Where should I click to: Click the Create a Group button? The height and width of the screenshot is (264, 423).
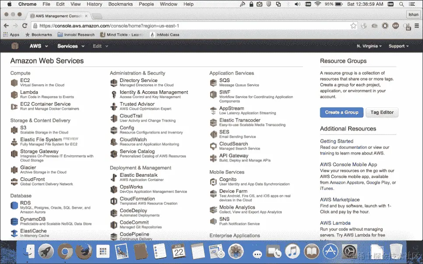coord(342,112)
